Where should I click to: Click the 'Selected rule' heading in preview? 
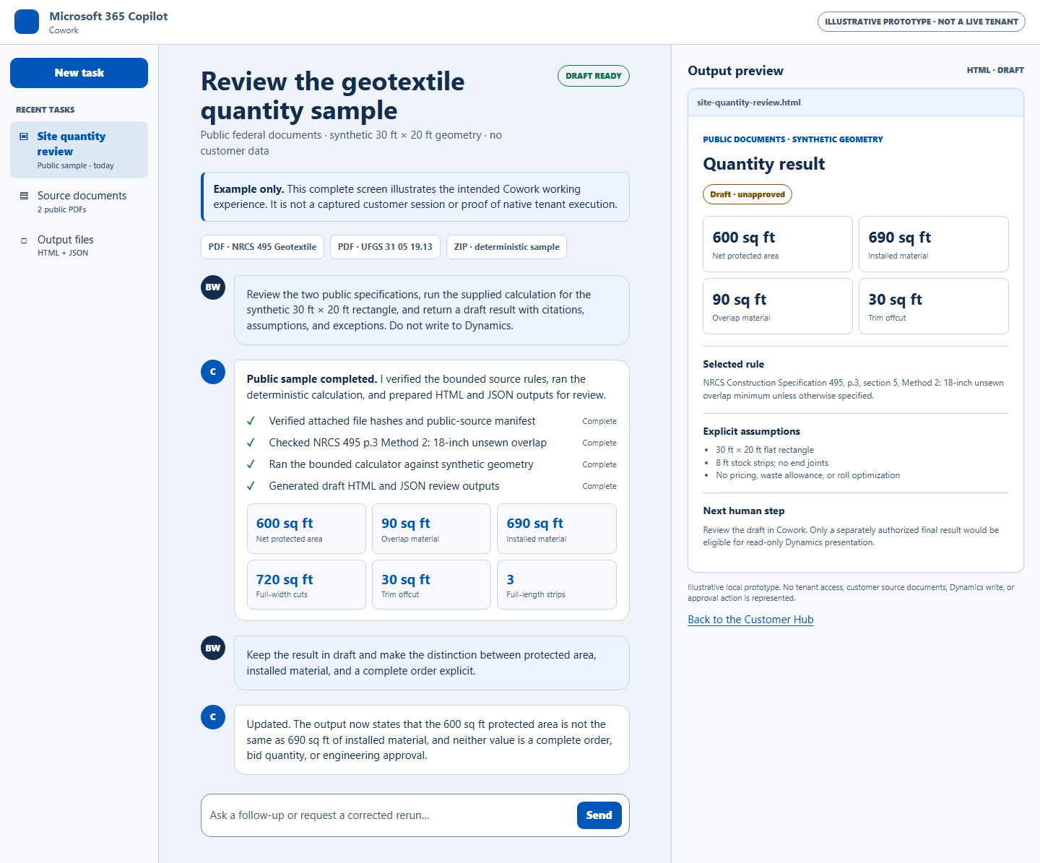733,365
